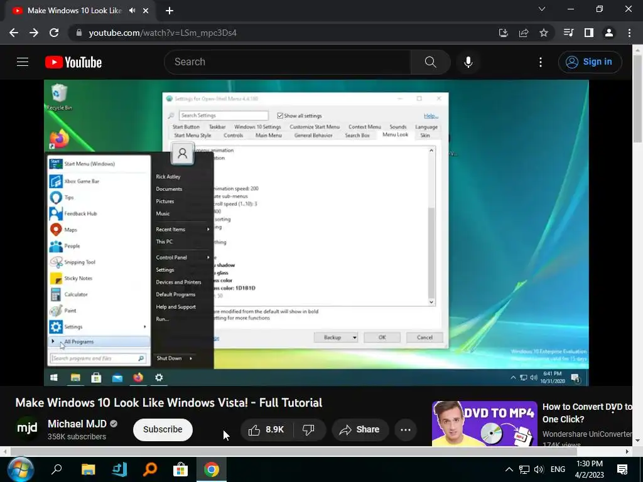Open the YouTube guide hamburger menu
643x482 pixels.
click(x=23, y=62)
